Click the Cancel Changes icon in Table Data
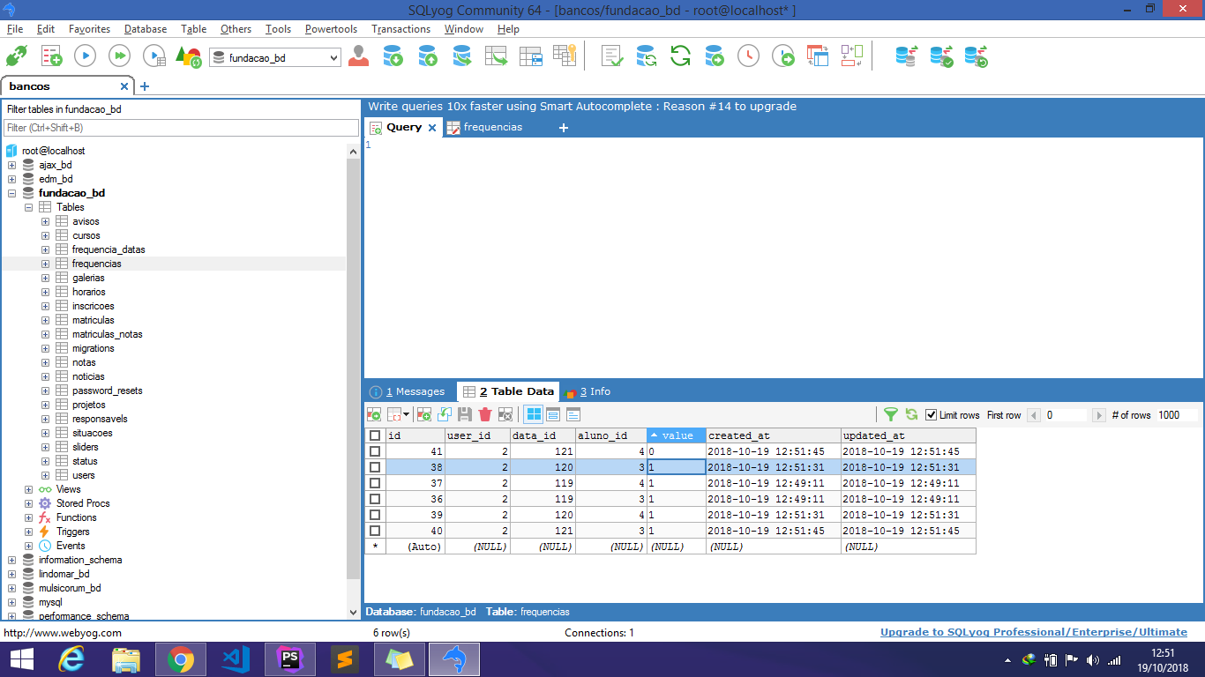The height and width of the screenshot is (677, 1205). point(505,414)
